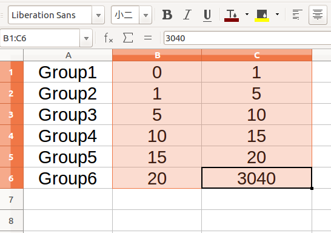Viewport: 331px width, 233px height.
Task: Select cell containing Group2
Action: click(68, 93)
